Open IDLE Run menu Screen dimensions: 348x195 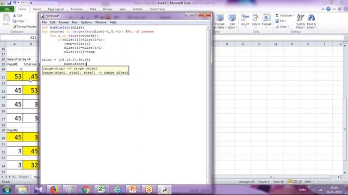pos(74,22)
